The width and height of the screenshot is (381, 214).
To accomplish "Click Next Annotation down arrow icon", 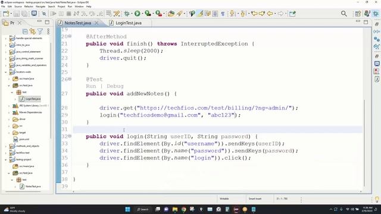I will pos(232,14).
